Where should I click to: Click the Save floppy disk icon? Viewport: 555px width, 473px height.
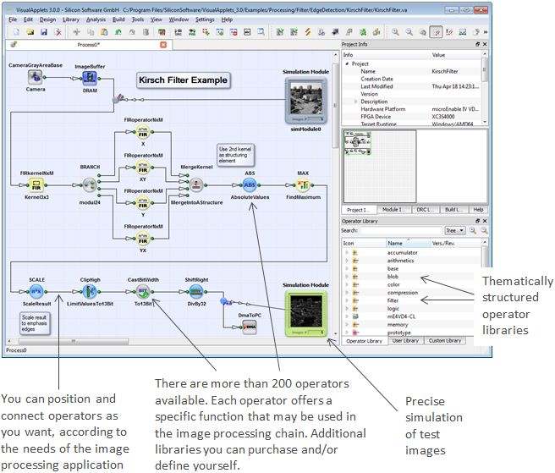[x=44, y=32]
